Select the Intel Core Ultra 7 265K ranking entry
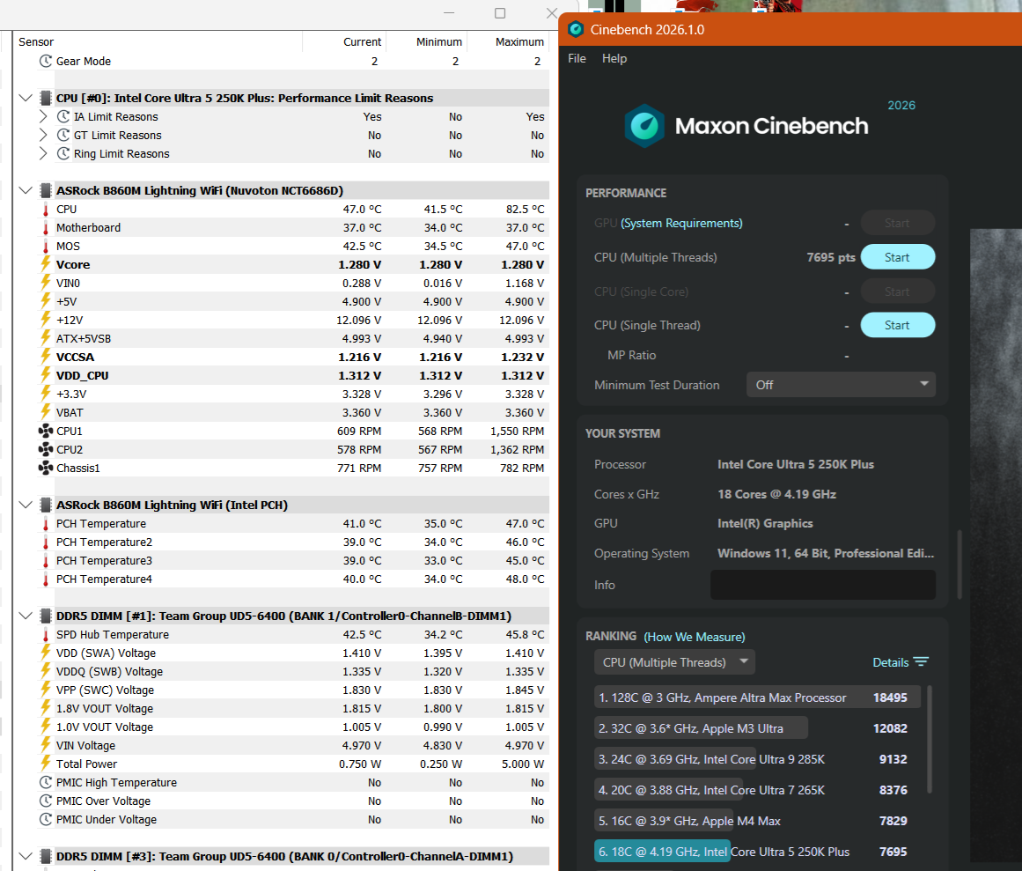Viewport: 1022px width, 871px height. click(757, 790)
